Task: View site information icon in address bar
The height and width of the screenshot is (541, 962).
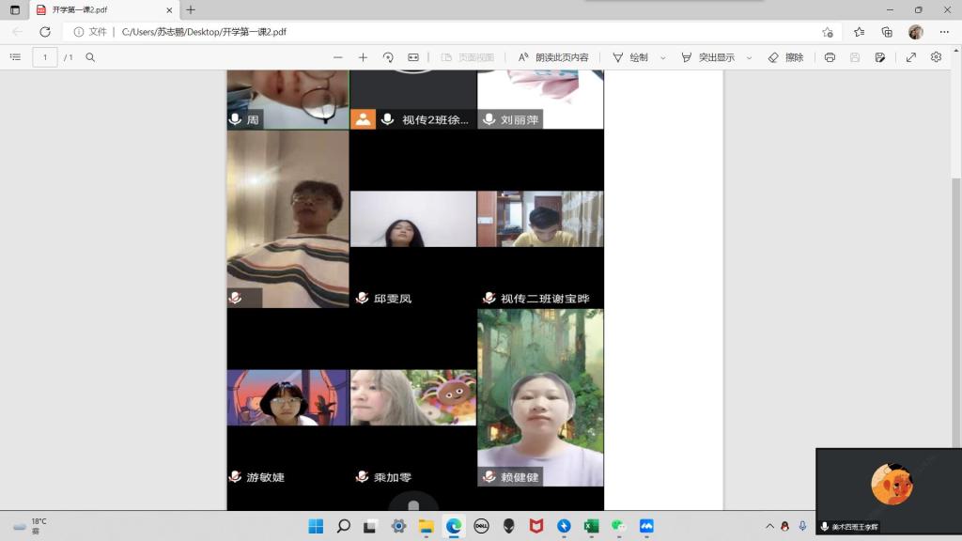Action: (79, 32)
